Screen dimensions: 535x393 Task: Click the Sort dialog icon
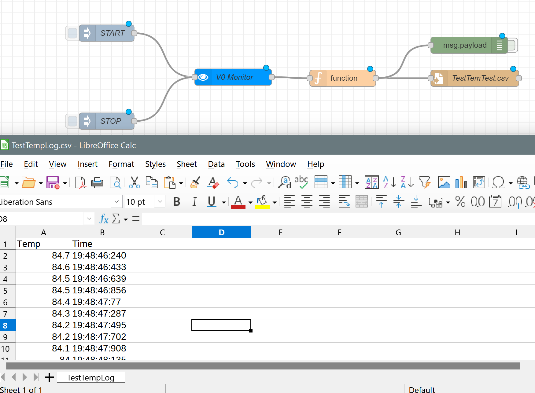(x=372, y=182)
